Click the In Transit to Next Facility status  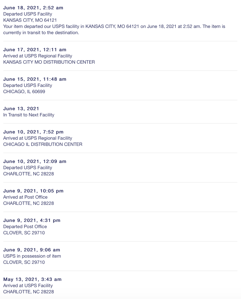[x=29, y=115]
